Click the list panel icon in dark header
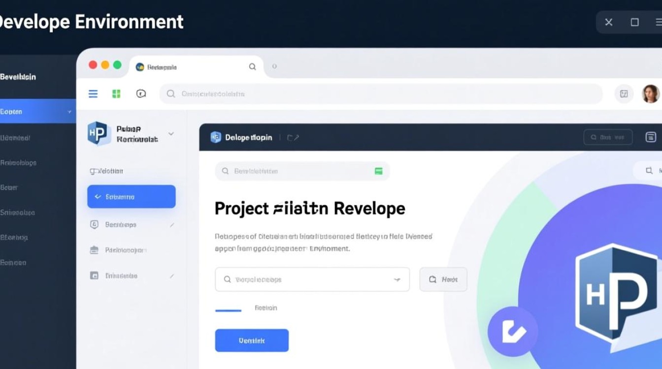Viewport: 662px width, 369px height. pyautogui.click(x=650, y=137)
